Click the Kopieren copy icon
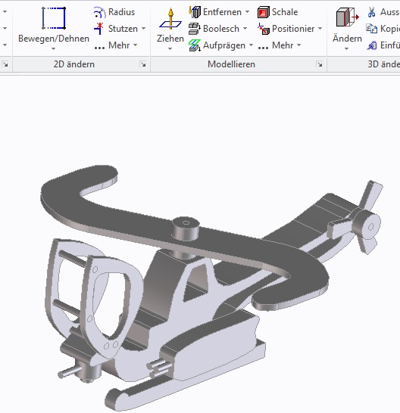This screenshot has height=413, width=400. 371,29
